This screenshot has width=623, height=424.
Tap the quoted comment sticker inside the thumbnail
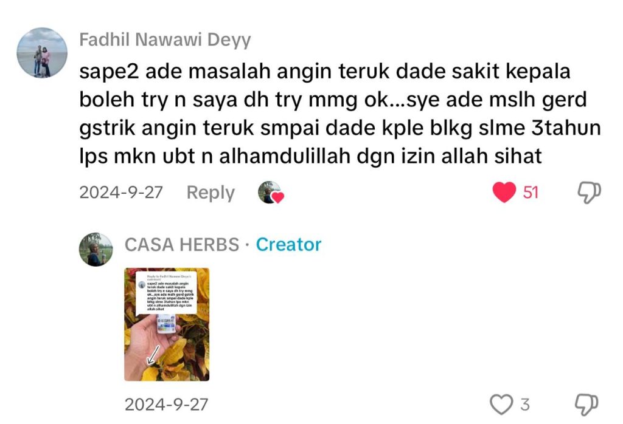click(165, 293)
